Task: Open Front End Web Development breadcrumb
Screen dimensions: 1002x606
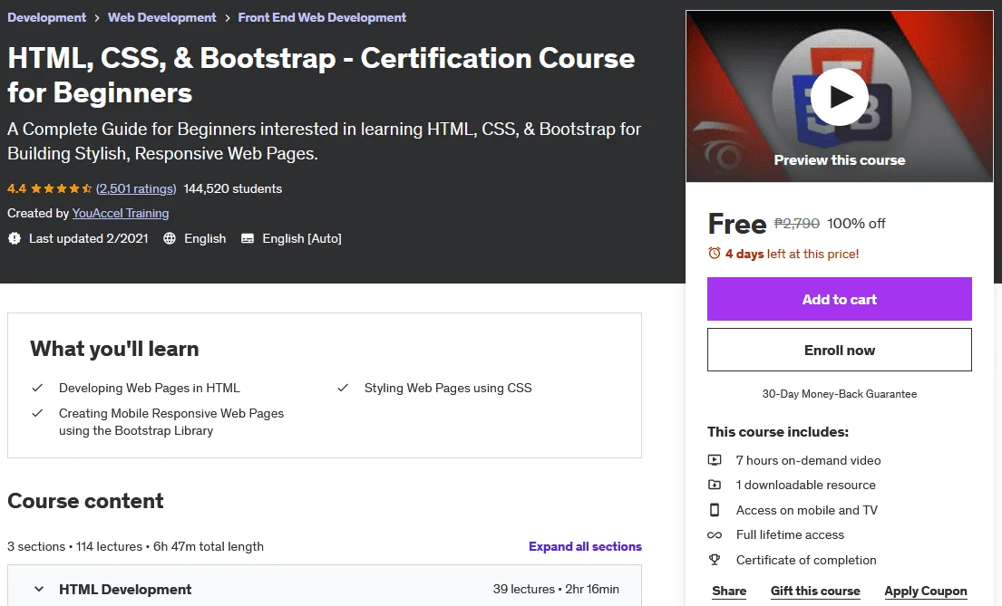Action: tap(322, 17)
